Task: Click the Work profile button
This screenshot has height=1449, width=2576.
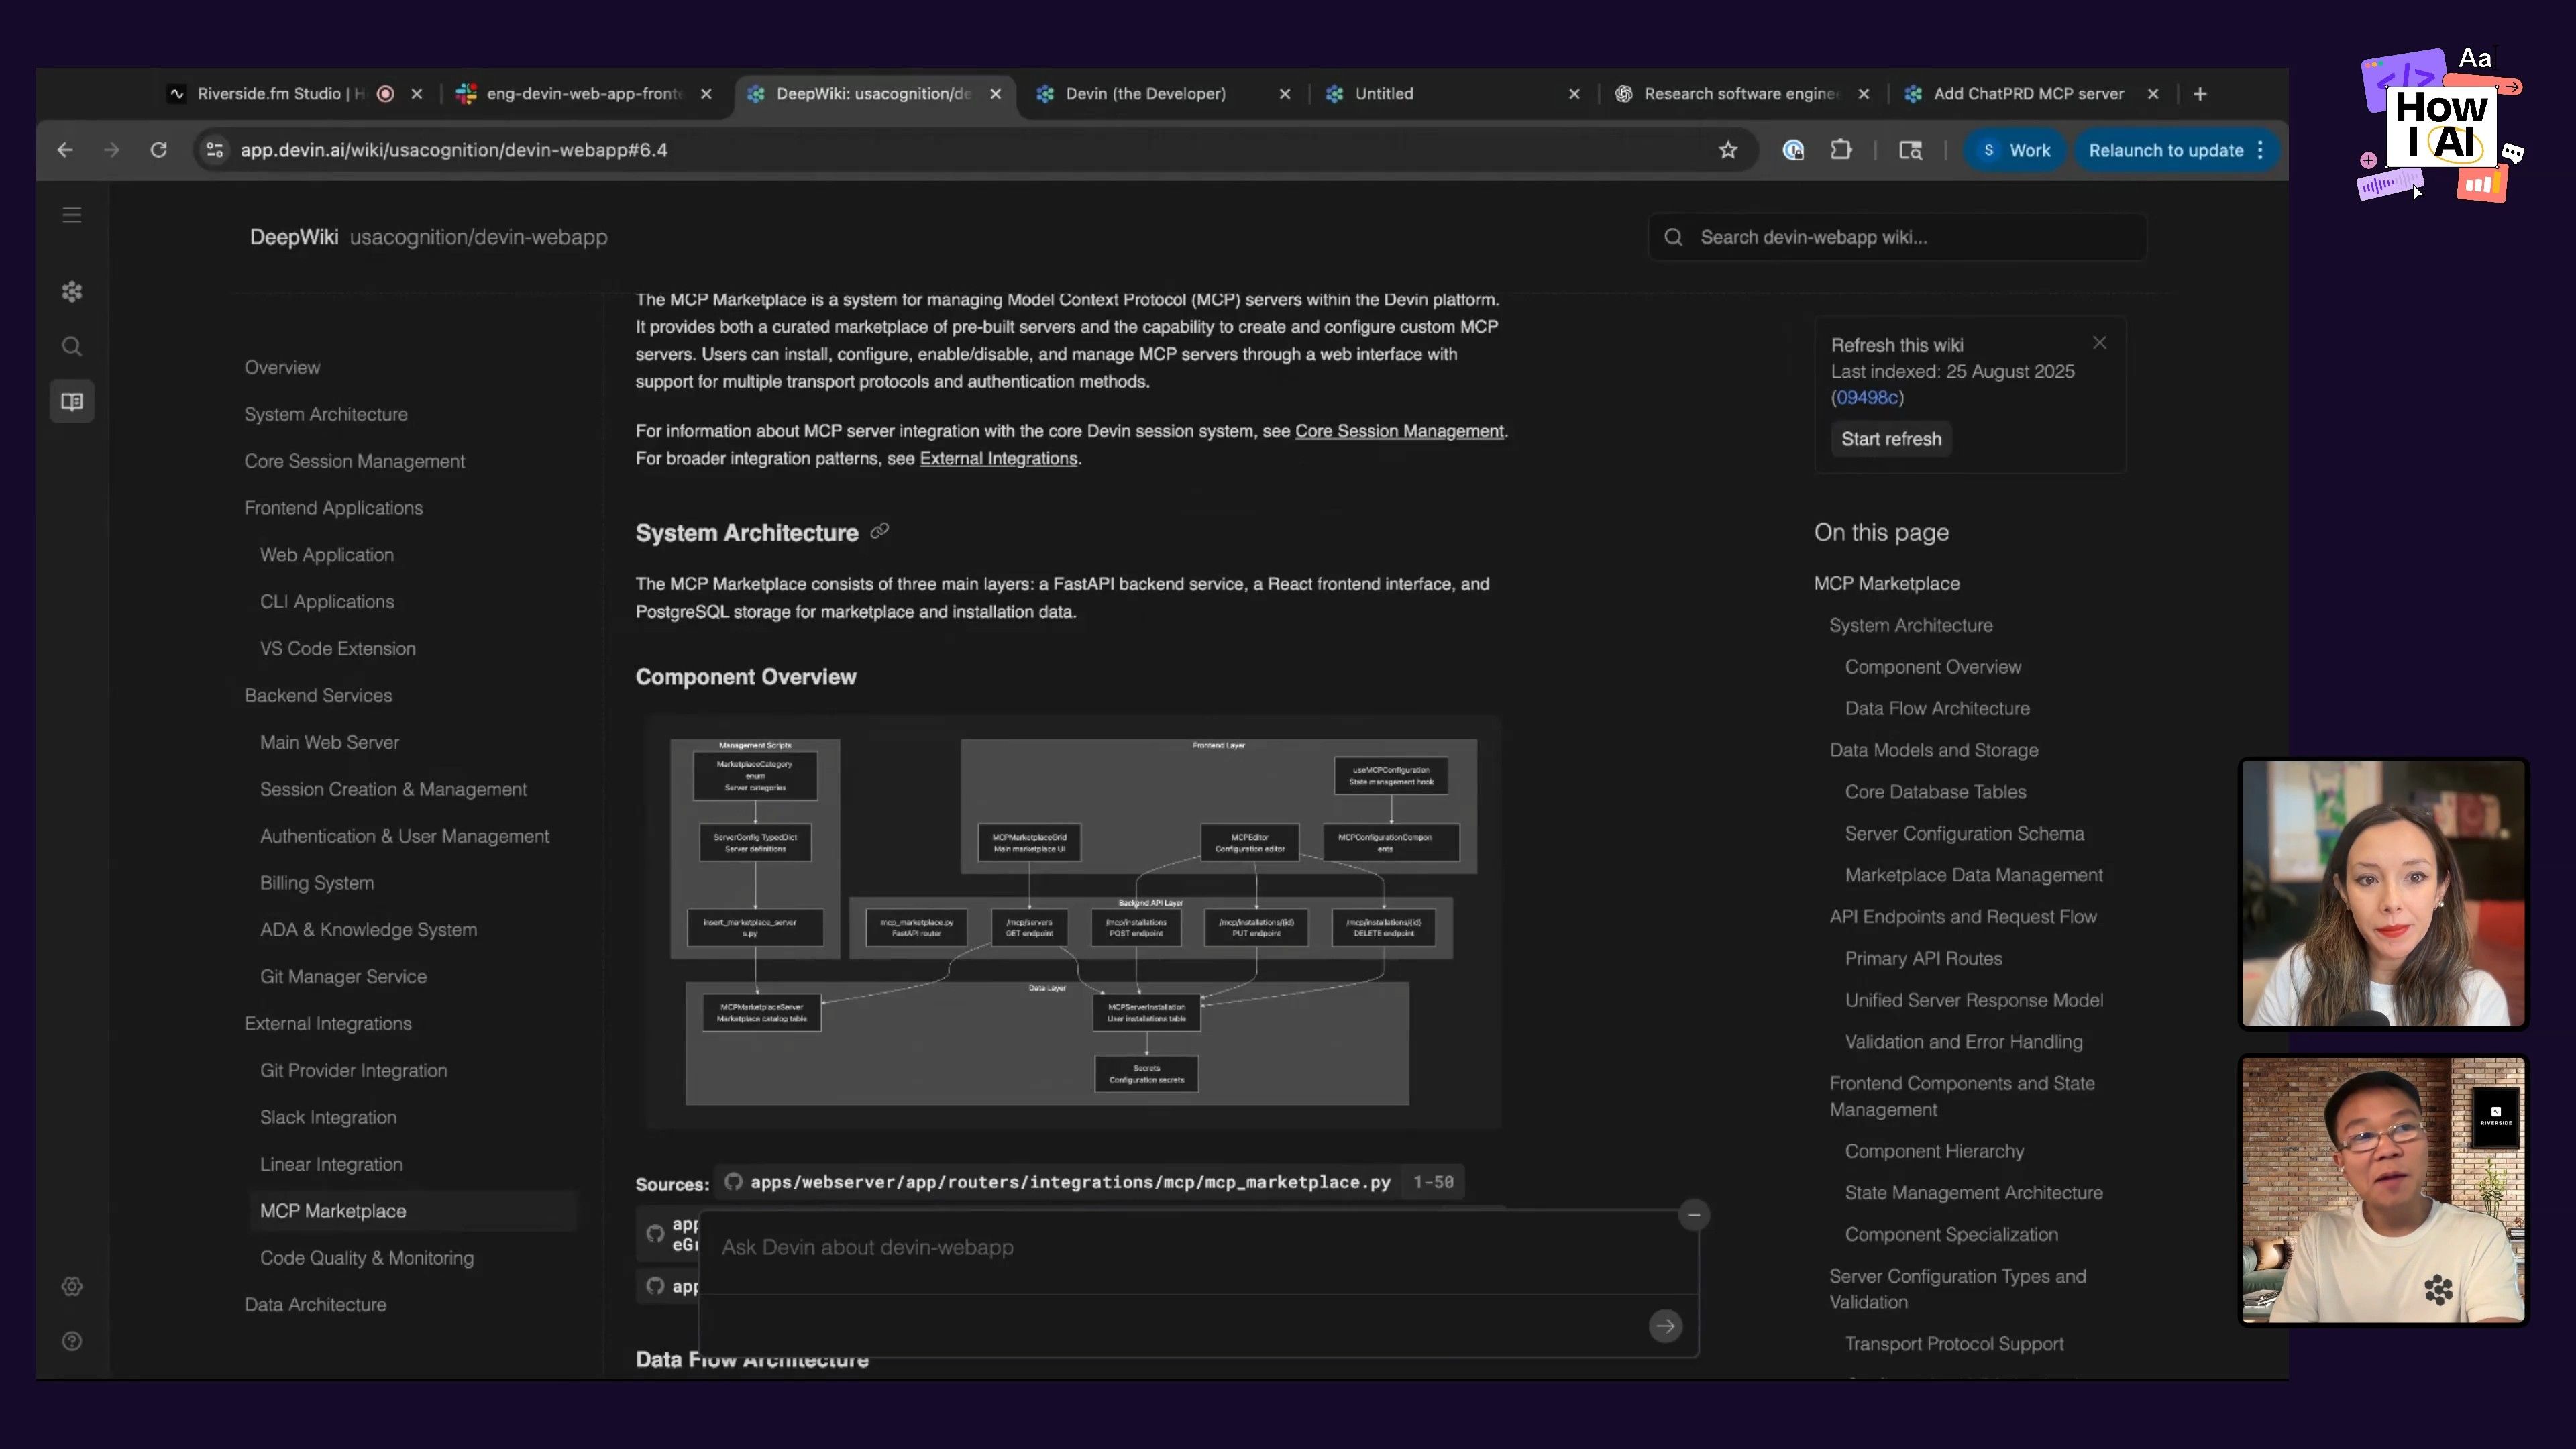Action: tap(2015, 150)
